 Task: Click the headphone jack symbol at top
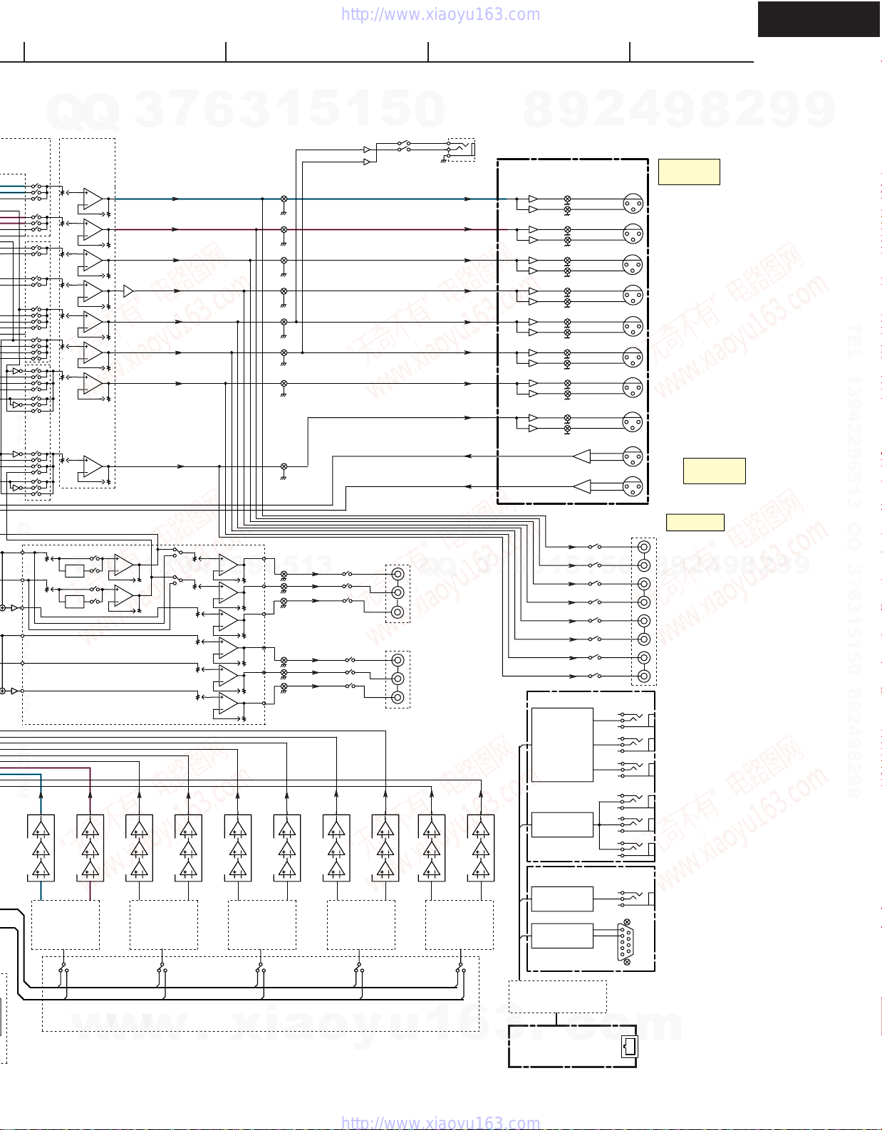coord(461,149)
